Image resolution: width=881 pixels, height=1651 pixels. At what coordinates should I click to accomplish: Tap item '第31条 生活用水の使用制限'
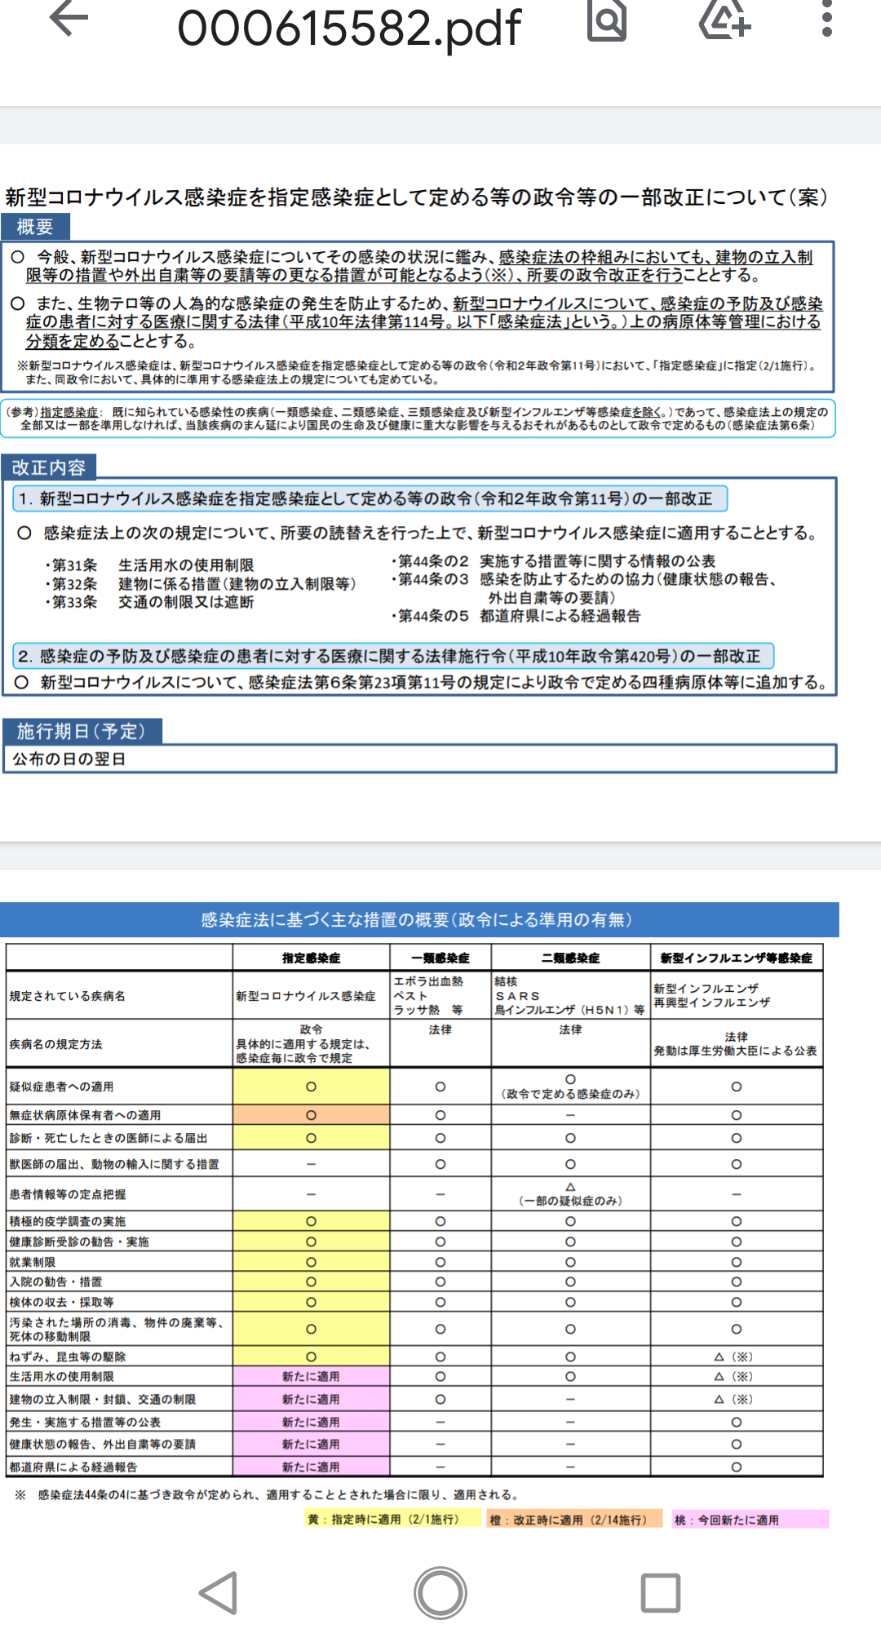pos(149,565)
